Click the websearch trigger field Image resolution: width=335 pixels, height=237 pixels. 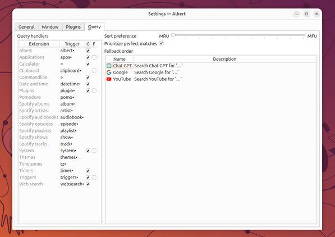pos(72,184)
